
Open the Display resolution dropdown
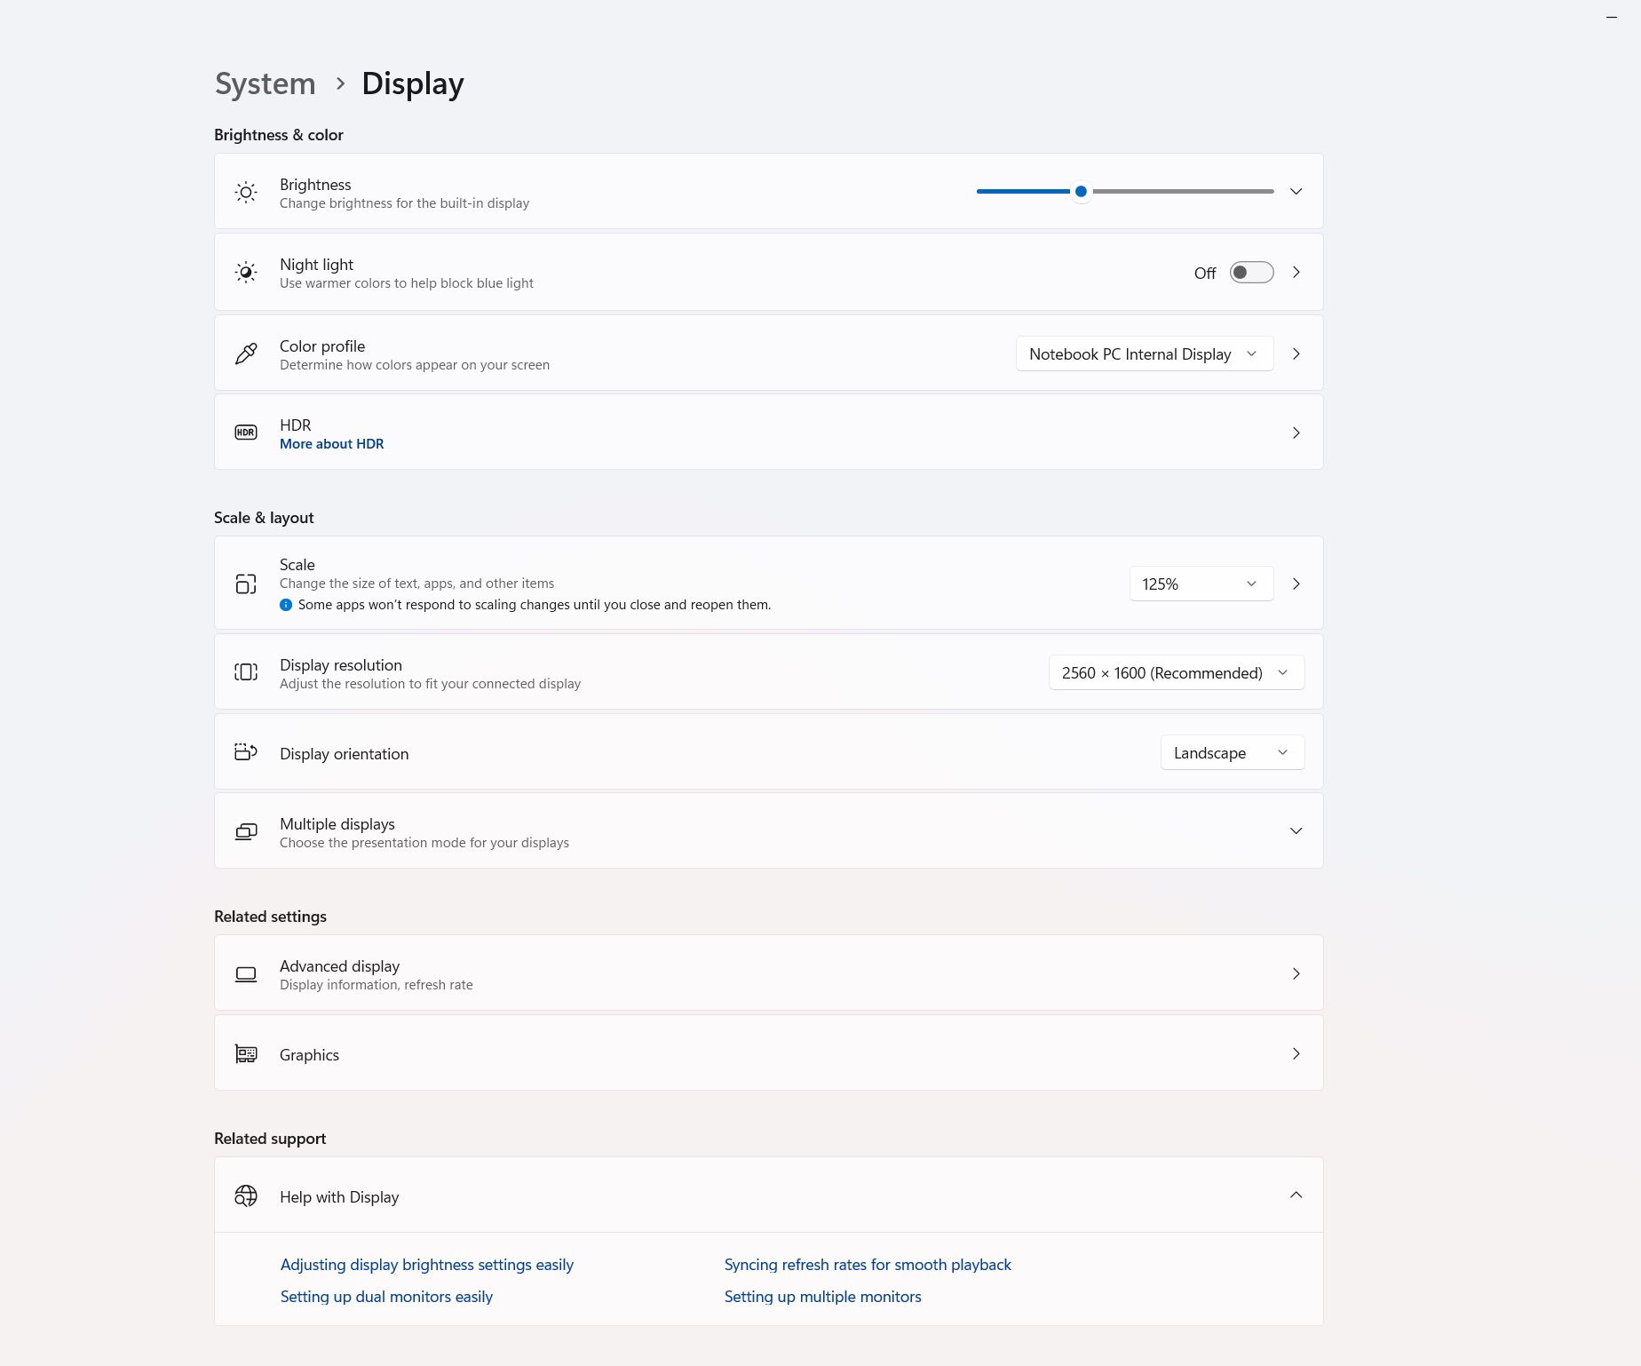[1176, 672]
